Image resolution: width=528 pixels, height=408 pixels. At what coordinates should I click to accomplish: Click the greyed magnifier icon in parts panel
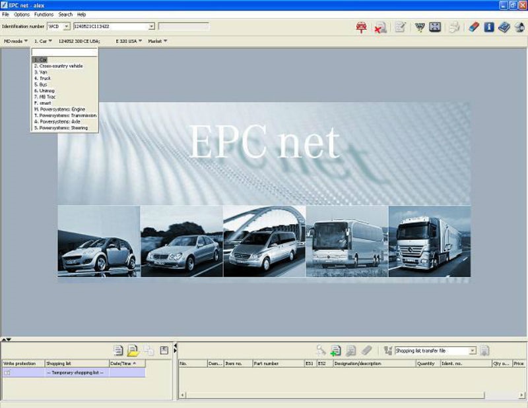tap(321, 351)
